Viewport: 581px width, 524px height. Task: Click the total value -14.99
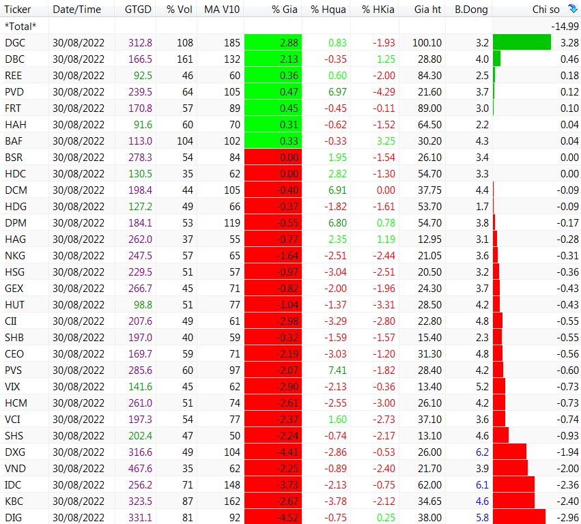point(565,27)
